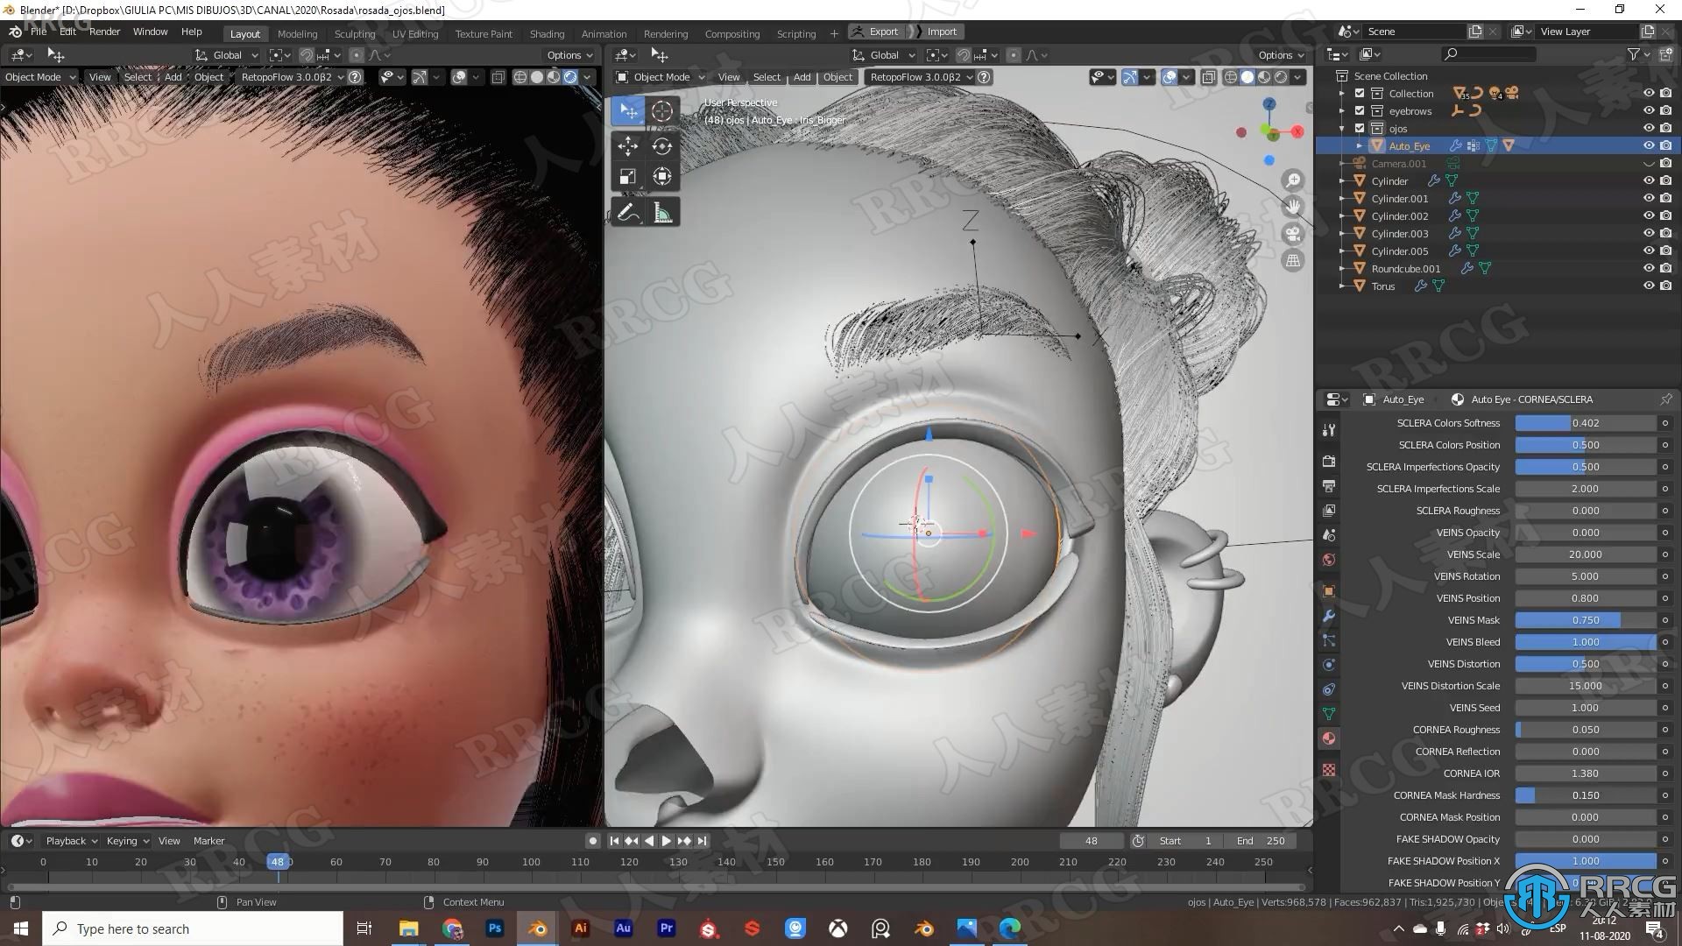The height and width of the screenshot is (946, 1682).
Task: Open Global orientation dropdown in right viewport
Action: [884, 55]
